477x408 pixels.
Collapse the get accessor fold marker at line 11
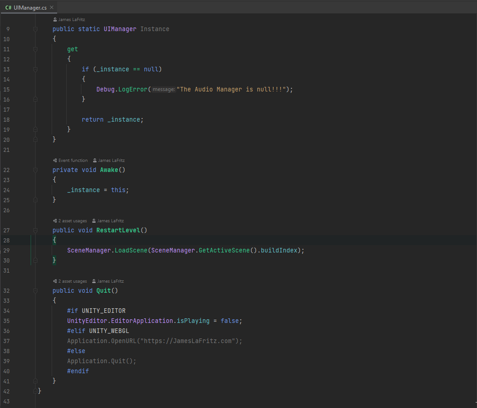[x=35, y=49]
